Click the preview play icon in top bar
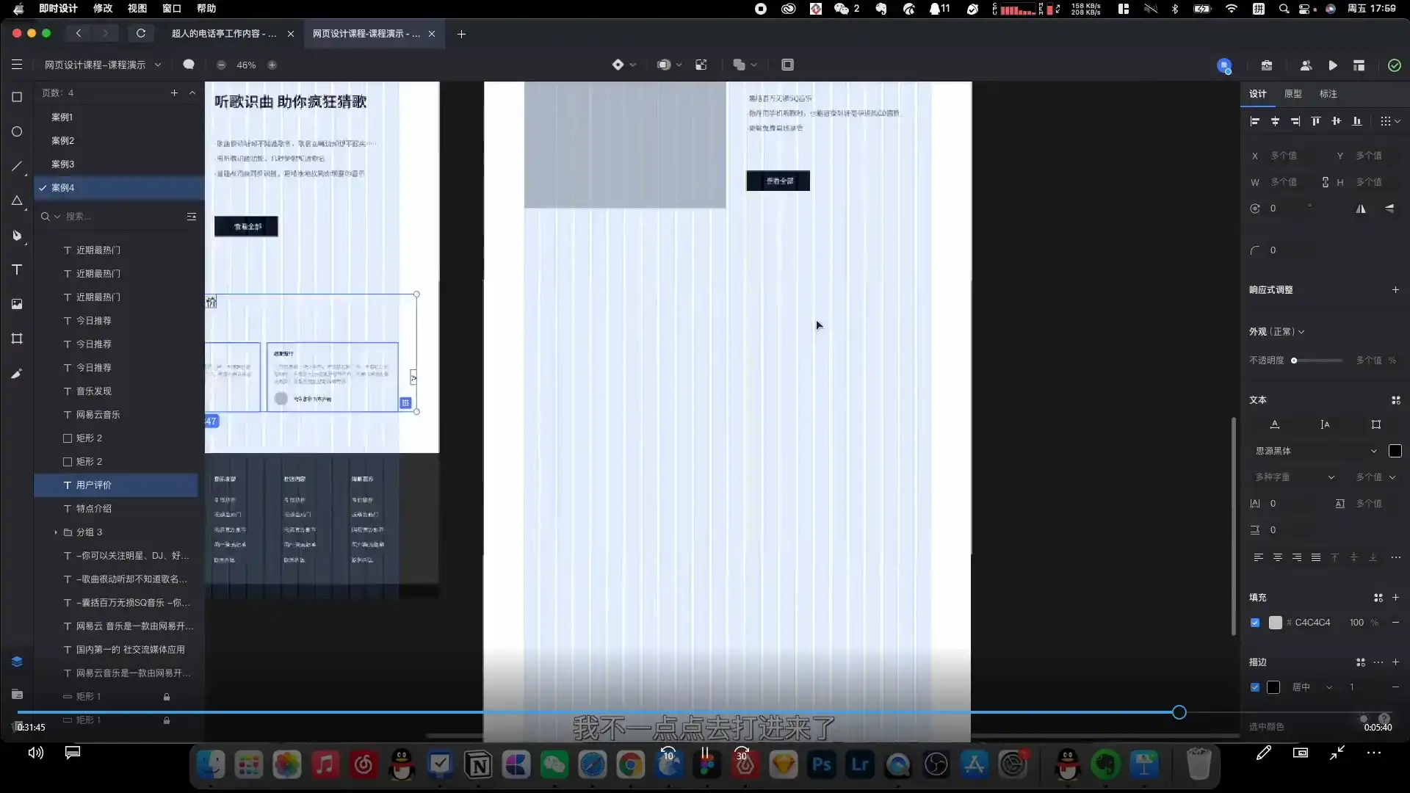Image resolution: width=1410 pixels, height=793 pixels. (1333, 65)
